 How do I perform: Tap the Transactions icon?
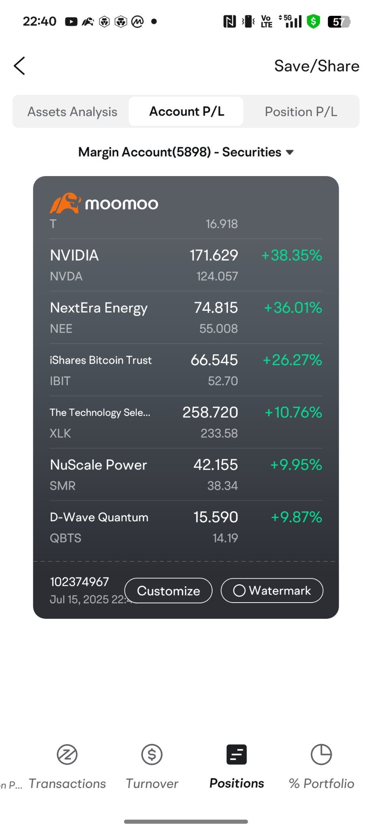67,755
